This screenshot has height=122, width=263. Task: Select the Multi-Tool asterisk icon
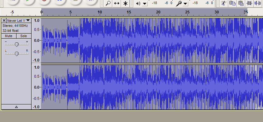[x=125, y=3]
